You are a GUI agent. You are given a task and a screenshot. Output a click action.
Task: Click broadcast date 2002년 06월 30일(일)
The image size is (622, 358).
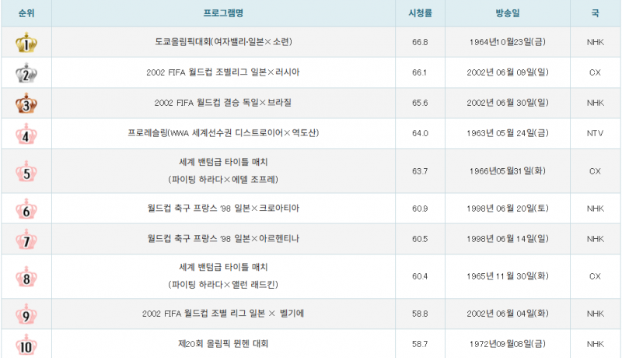508,103
